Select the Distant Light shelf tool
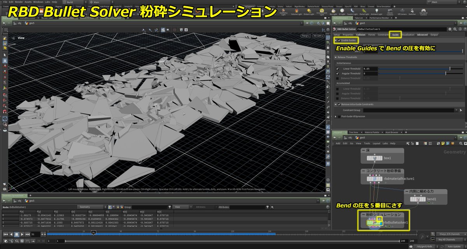The height and width of the screenshot is (249, 467). pos(309,12)
